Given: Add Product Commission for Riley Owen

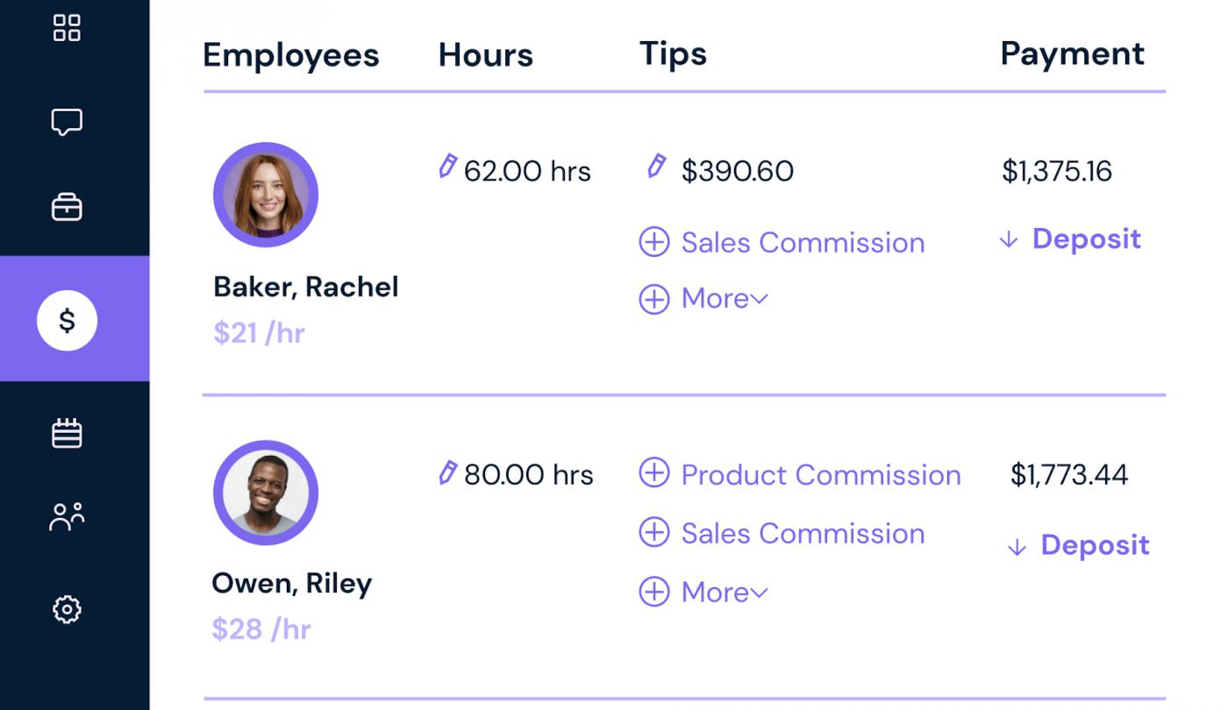Looking at the screenshot, I should 800,474.
